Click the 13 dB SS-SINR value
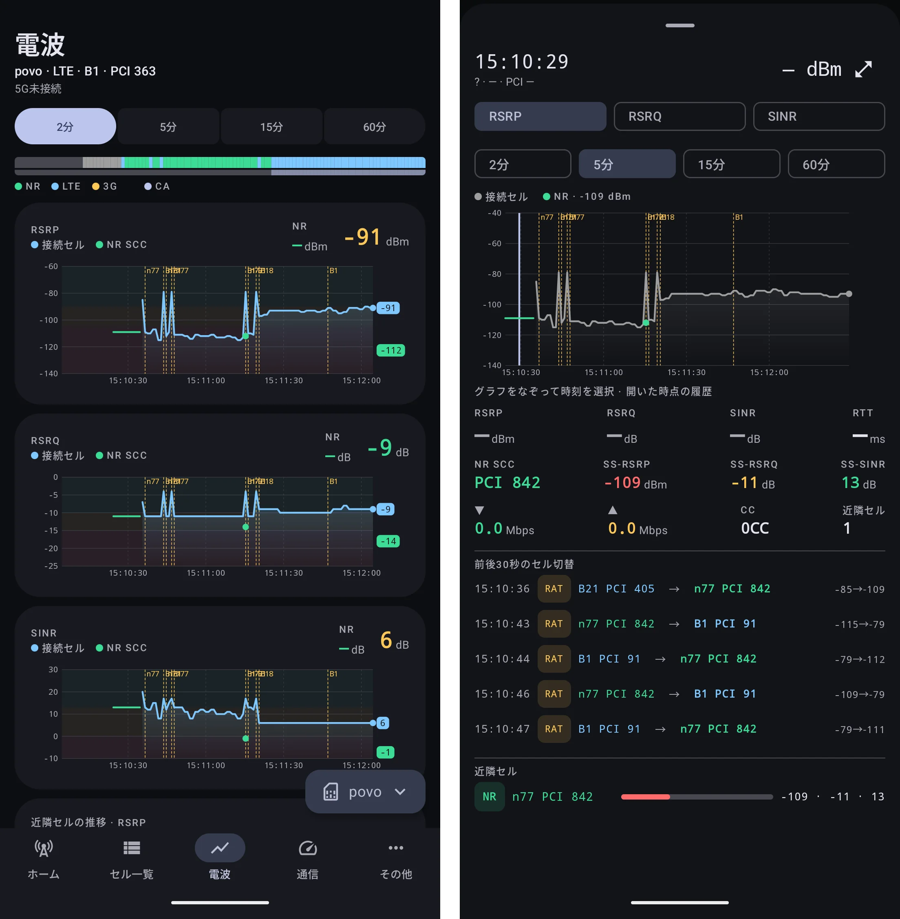Screen dimensions: 900x919 pos(858,483)
